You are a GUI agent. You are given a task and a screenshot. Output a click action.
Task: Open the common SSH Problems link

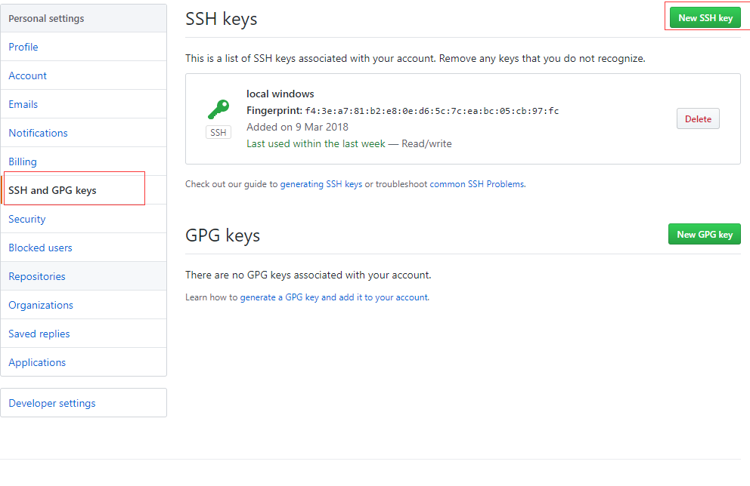point(477,184)
